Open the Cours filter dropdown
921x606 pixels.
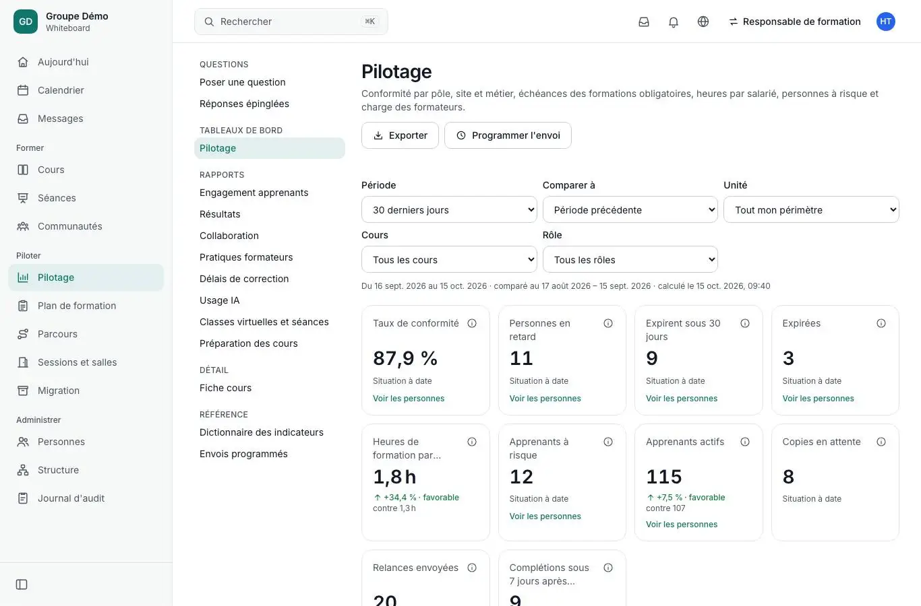click(449, 260)
